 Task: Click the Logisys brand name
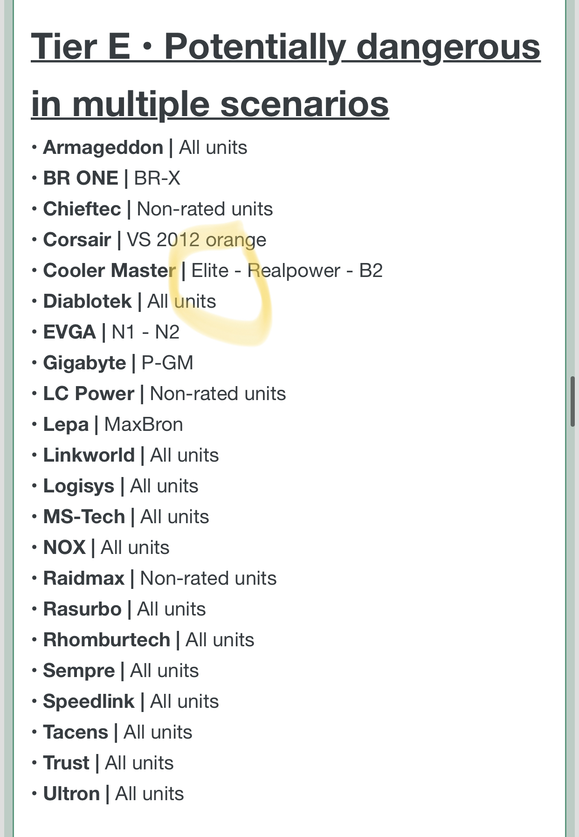(x=78, y=486)
